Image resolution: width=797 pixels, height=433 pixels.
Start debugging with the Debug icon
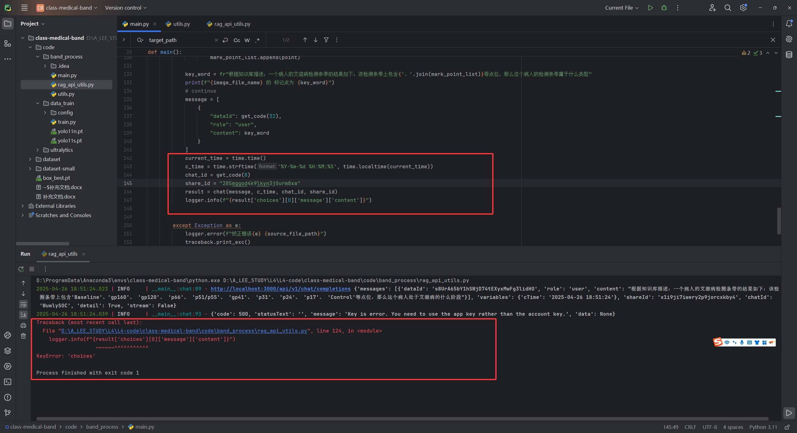[x=664, y=8]
